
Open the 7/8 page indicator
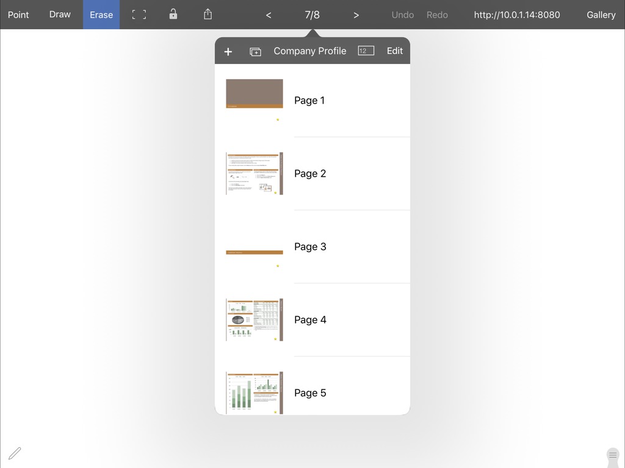pyautogui.click(x=312, y=15)
